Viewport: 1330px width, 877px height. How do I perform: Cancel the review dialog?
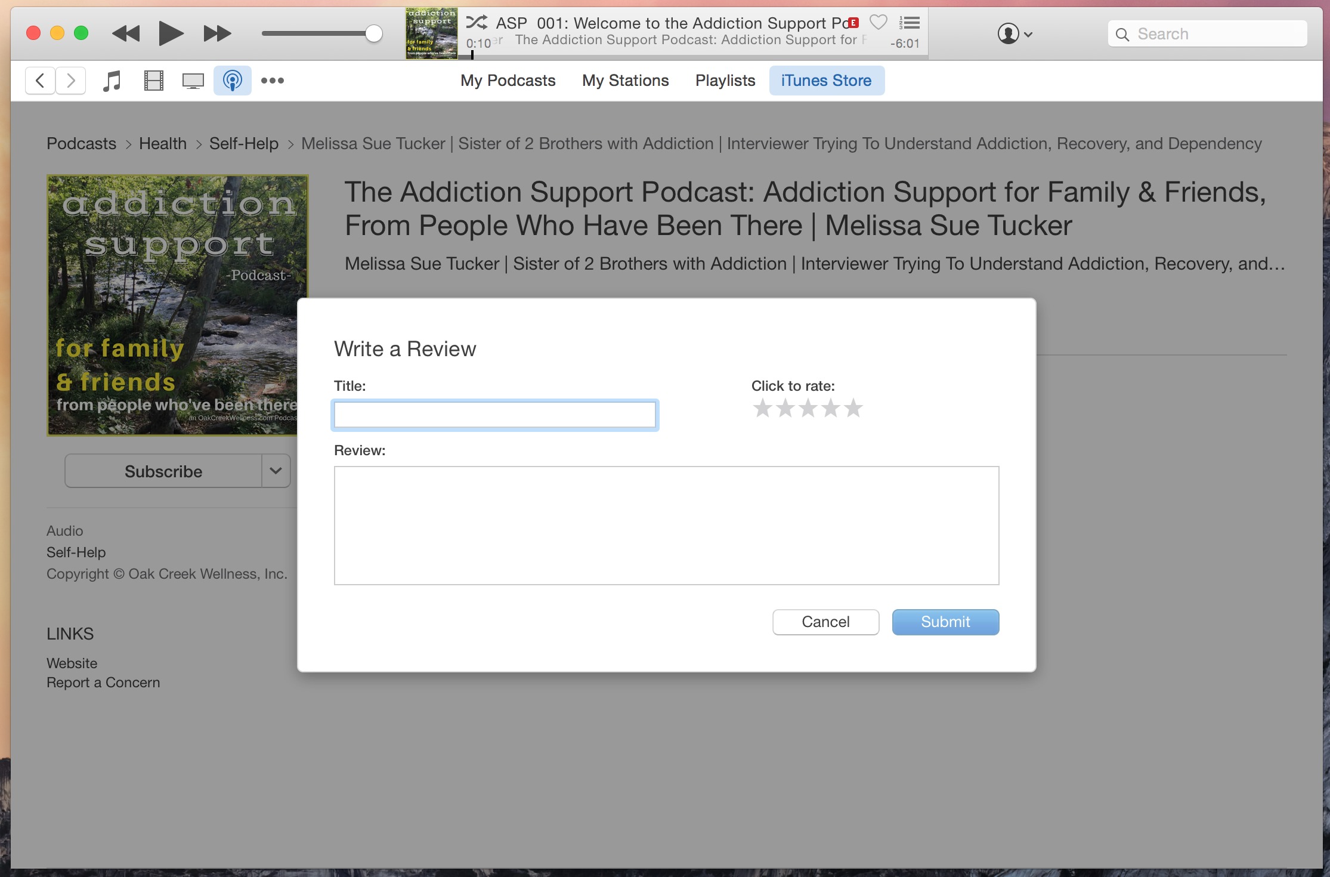pyautogui.click(x=825, y=622)
